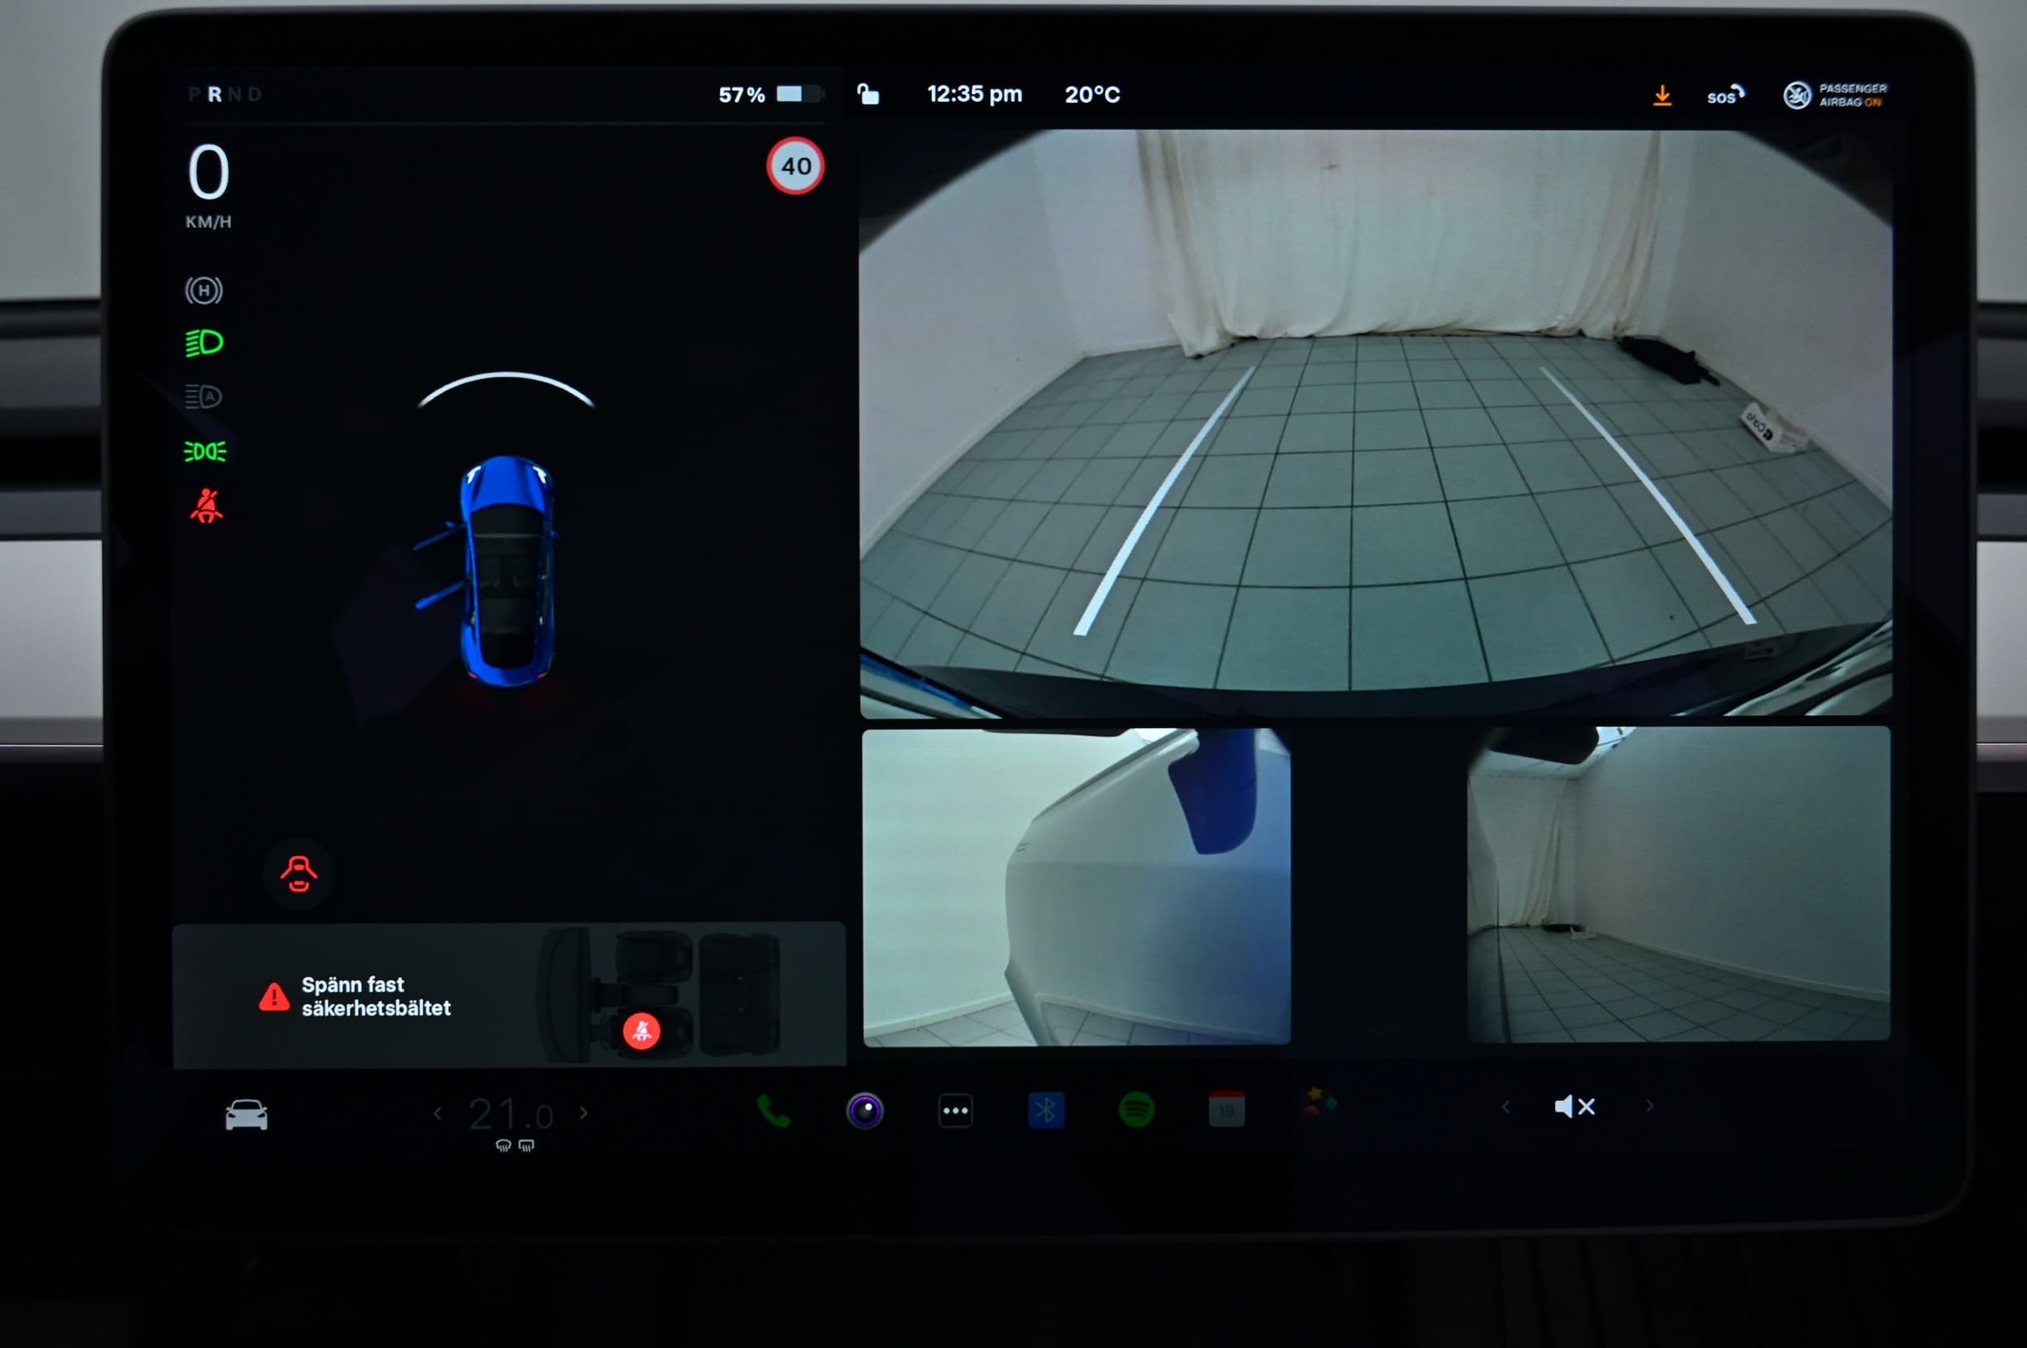The width and height of the screenshot is (2027, 1348).
Task: Tap the software update download icon
Action: coord(1661,96)
